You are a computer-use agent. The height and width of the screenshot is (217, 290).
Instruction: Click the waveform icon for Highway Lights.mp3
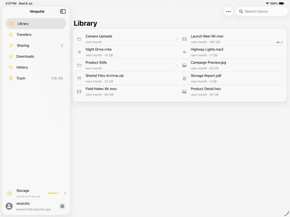[184, 52]
